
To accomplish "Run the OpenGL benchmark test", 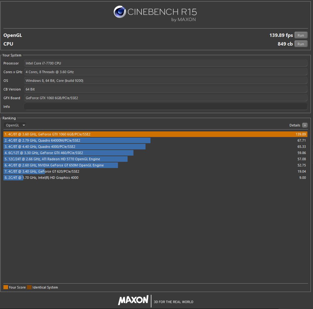I will tap(301, 35).
